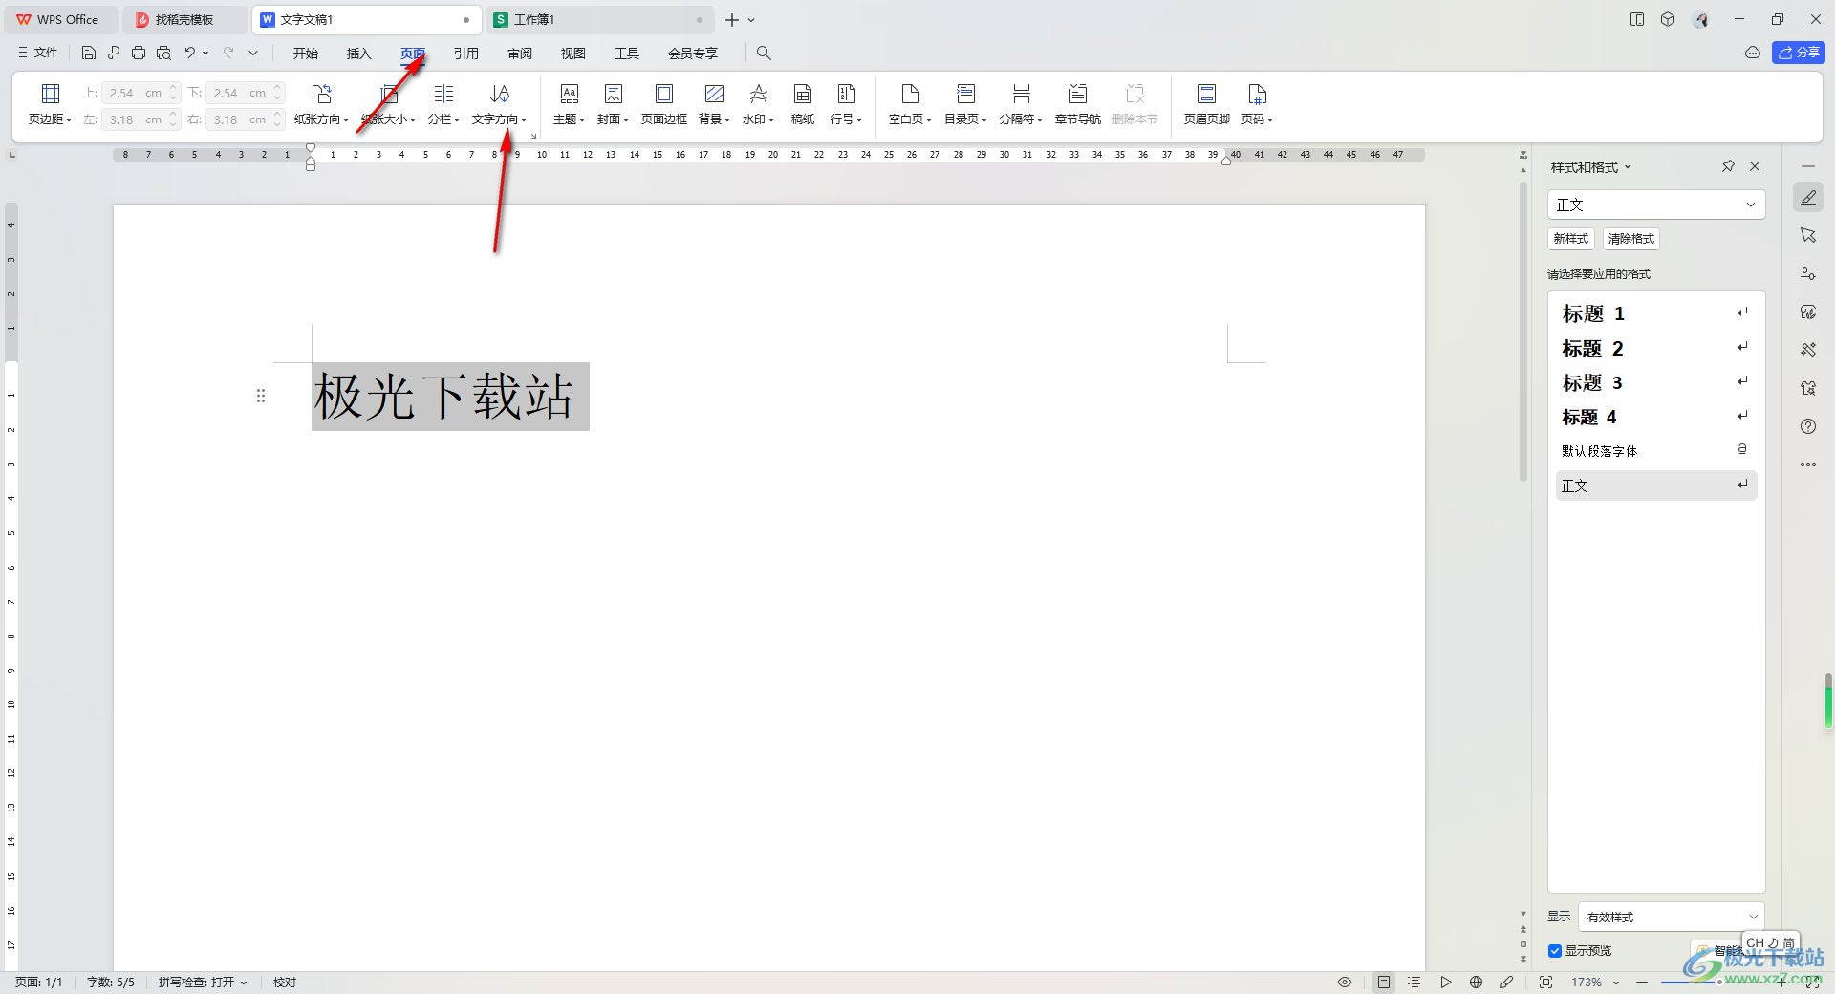1835x994 pixels.
Task: Click the 分享 share button
Action: pos(1799,53)
